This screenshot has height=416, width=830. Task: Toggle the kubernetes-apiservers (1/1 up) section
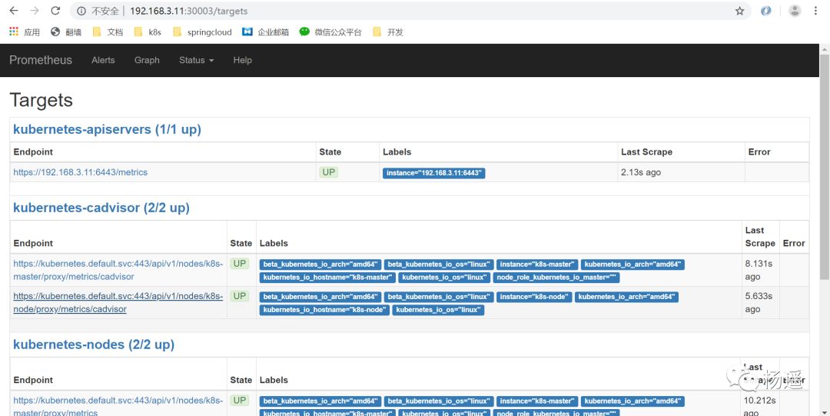(107, 129)
